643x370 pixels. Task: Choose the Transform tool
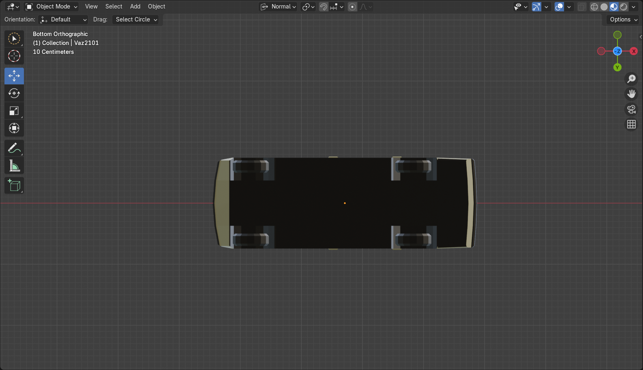pos(14,128)
